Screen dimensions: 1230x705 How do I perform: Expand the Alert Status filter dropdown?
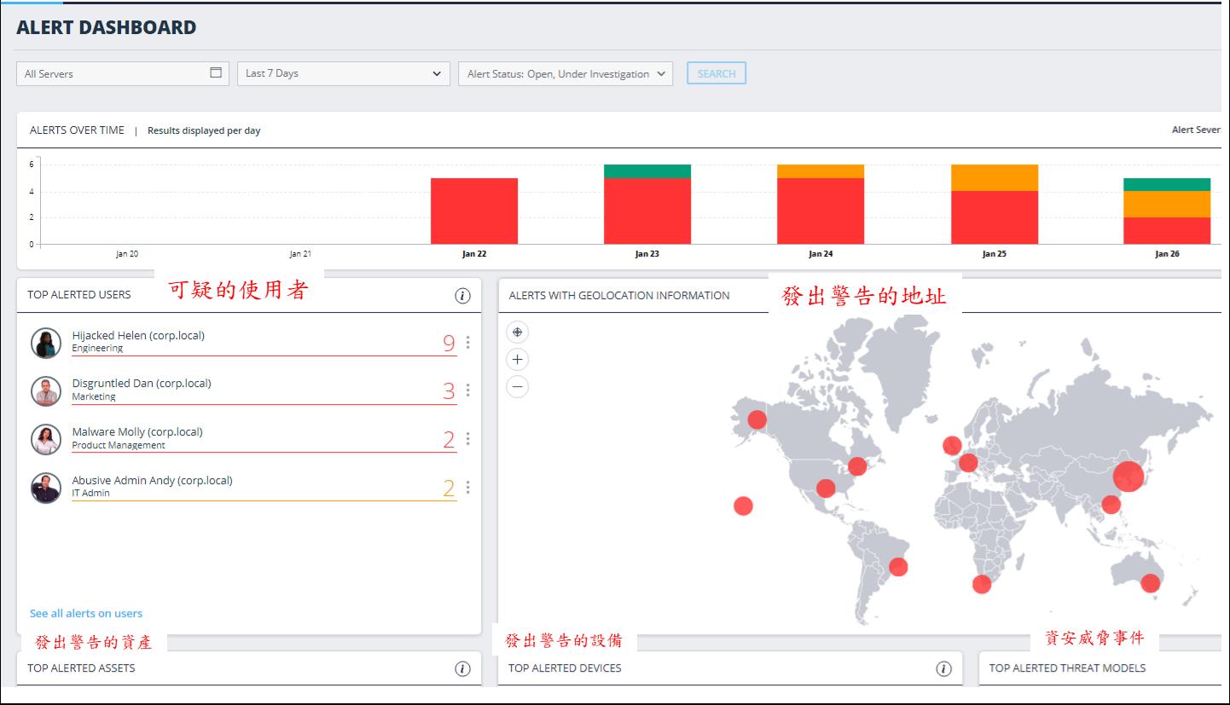point(565,74)
